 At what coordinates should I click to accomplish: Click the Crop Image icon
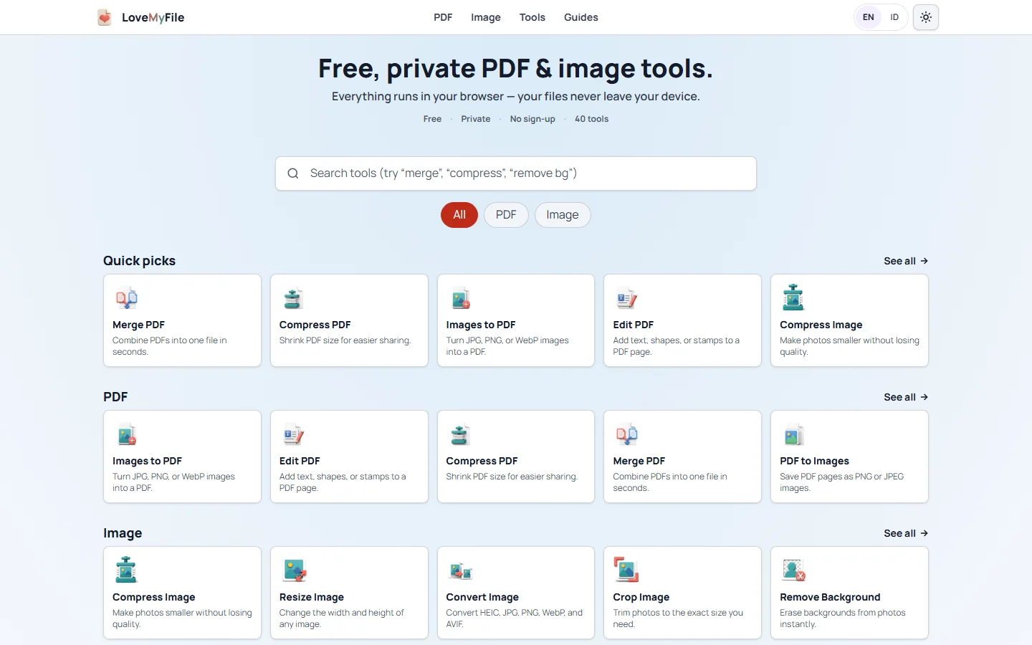[x=626, y=570]
